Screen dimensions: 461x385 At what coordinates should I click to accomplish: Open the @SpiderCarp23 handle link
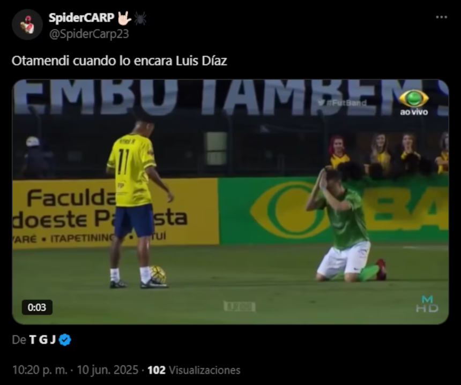tap(89, 34)
